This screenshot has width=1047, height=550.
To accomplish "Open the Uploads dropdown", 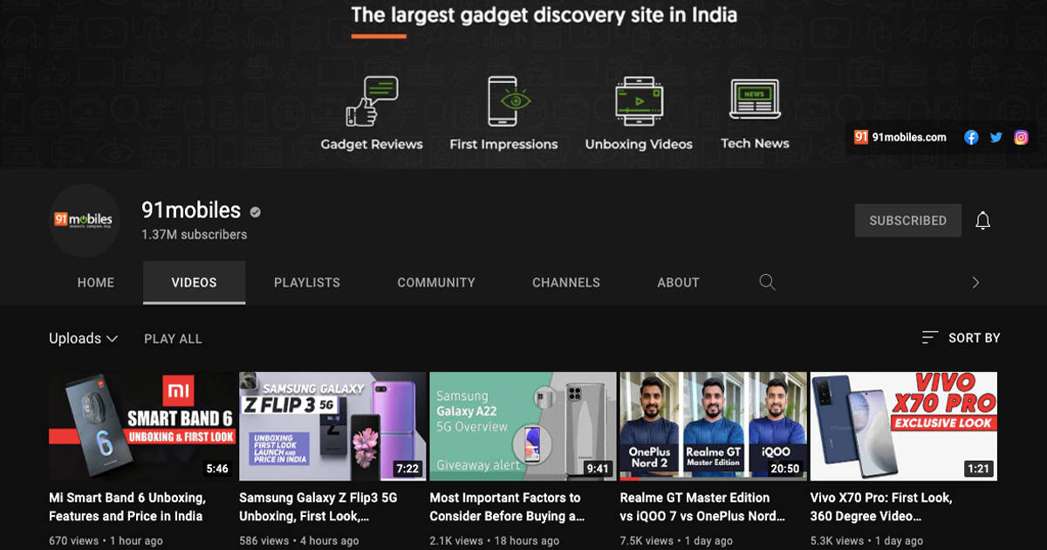I will point(84,338).
